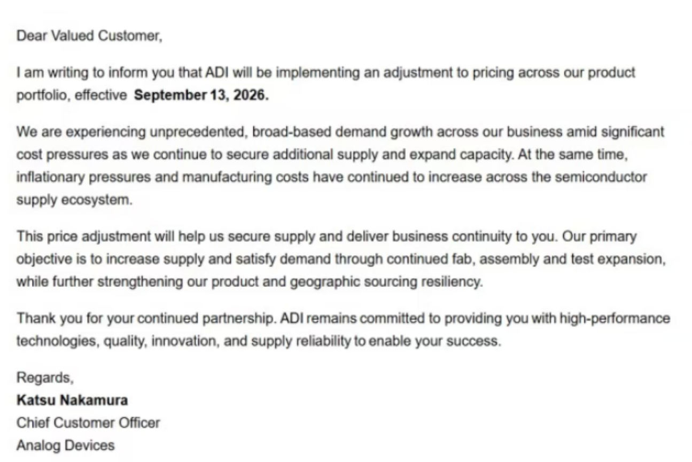Click the phrase 'semiconductor' in second paragraph
This screenshot has width=692, height=462.
click(x=601, y=177)
